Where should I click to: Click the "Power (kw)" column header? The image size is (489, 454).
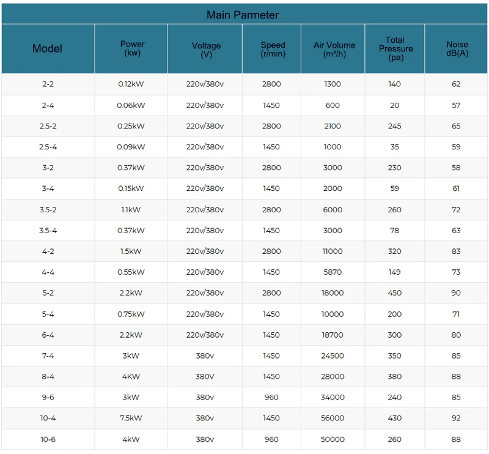132,48
